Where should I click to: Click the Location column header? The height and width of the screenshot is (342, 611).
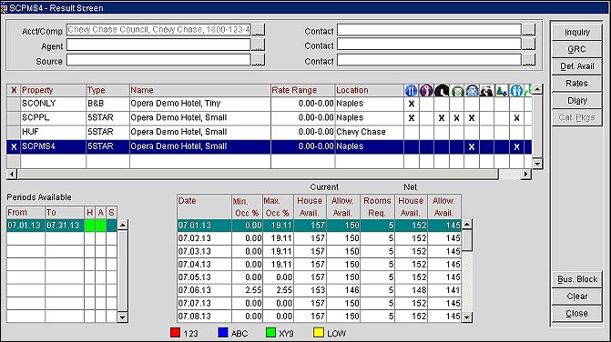point(369,90)
